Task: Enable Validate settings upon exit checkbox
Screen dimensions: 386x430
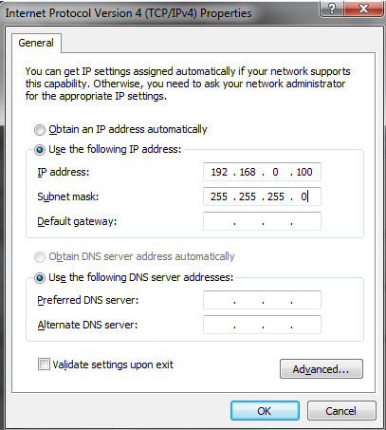Action: (44, 365)
